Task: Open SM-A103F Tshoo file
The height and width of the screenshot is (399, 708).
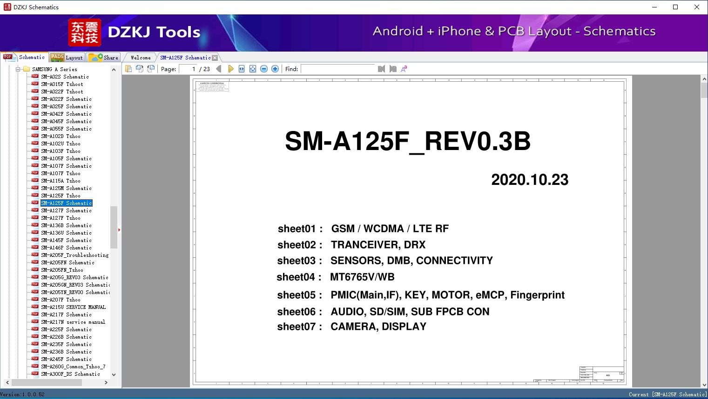Action: tap(61, 151)
